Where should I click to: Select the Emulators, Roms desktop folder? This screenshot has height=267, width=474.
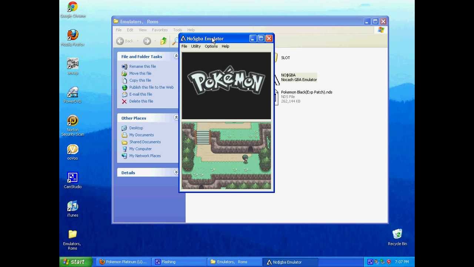coord(72,240)
